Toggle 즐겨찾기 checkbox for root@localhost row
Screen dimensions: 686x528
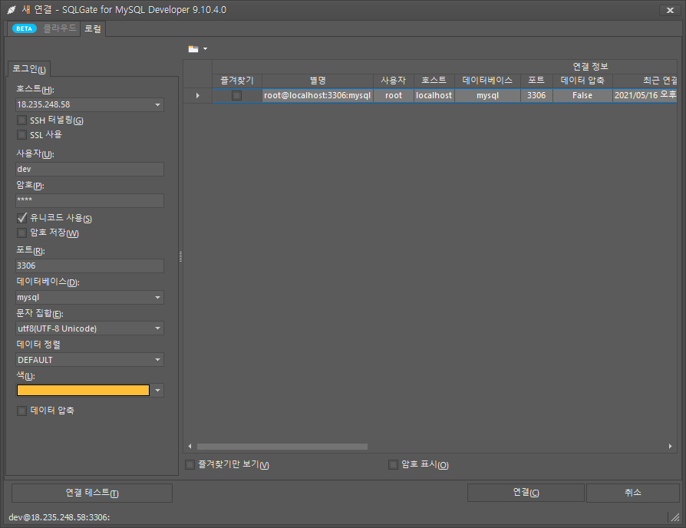point(236,95)
